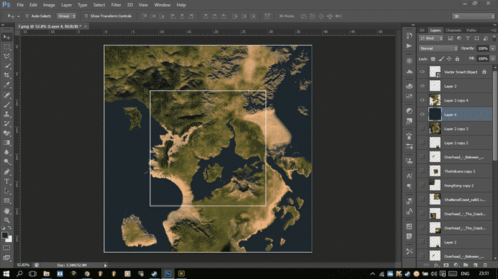Click the foreground color swatch
498x279 pixels.
click(x=6, y=235)
